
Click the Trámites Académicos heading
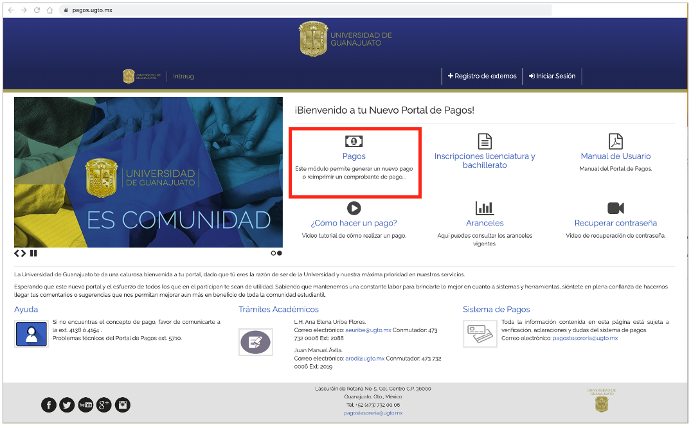click(x=278, y=309)
